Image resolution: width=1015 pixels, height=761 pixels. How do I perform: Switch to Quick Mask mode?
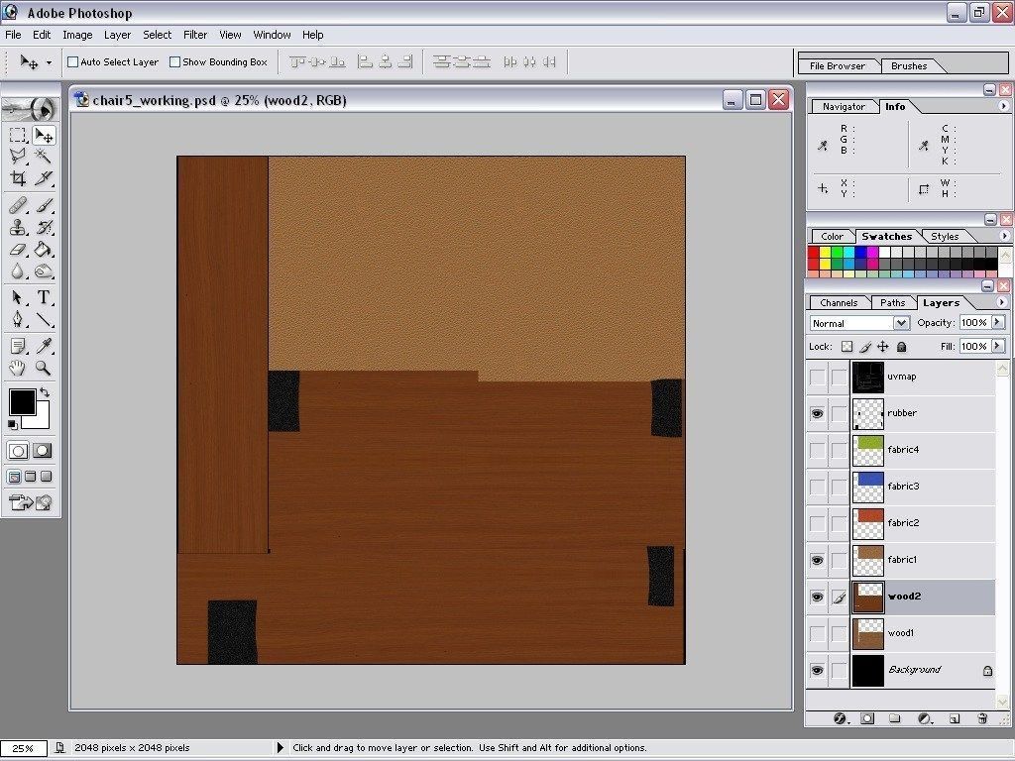pos(43,451)
